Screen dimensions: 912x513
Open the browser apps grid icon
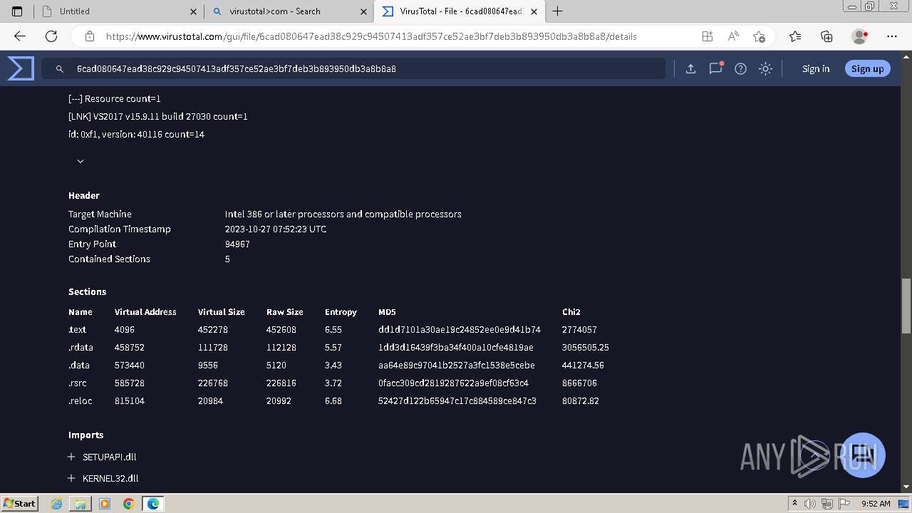point(707,36)
